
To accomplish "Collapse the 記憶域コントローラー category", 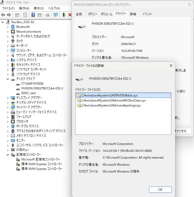I will pos(7,155).
